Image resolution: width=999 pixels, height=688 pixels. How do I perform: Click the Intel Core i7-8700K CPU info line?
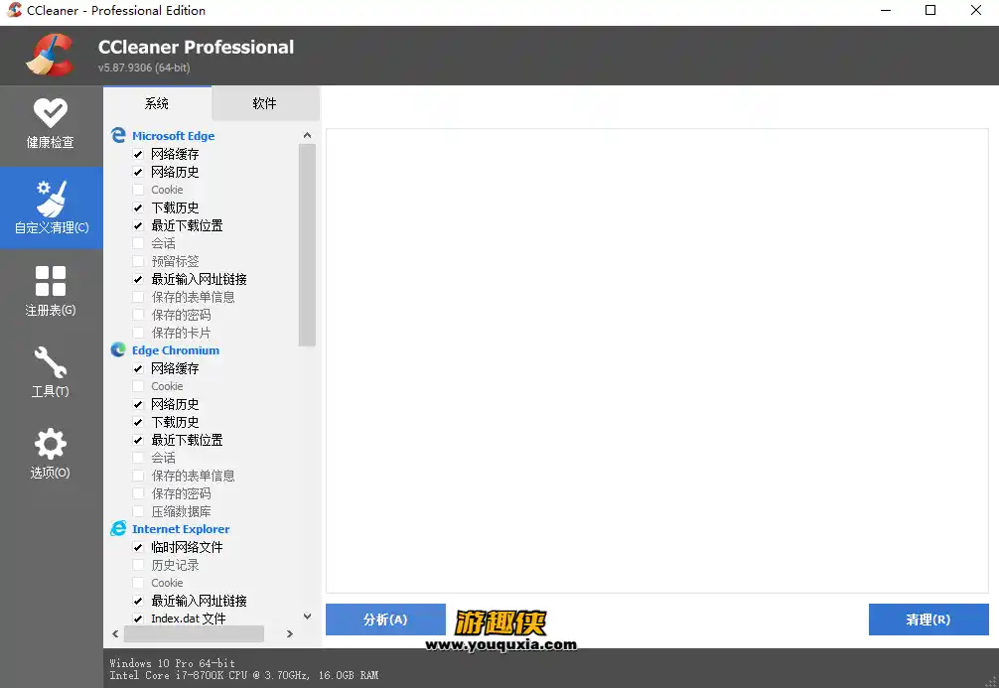244,675
